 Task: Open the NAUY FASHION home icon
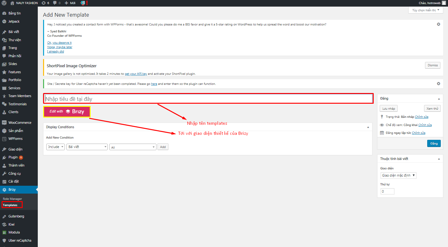point(12,3)
